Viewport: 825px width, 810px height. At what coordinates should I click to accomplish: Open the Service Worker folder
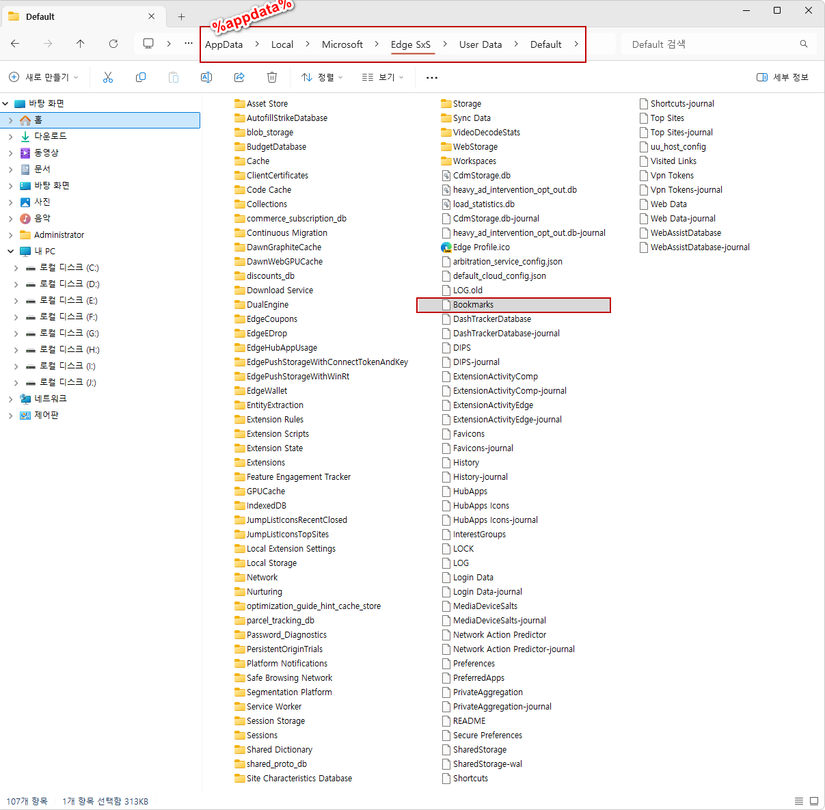coord(268,707)
